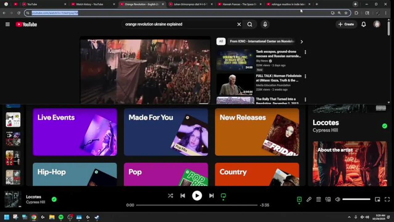
Task: Open File Explorer from taskbar
Action: (x=52, y=217)
